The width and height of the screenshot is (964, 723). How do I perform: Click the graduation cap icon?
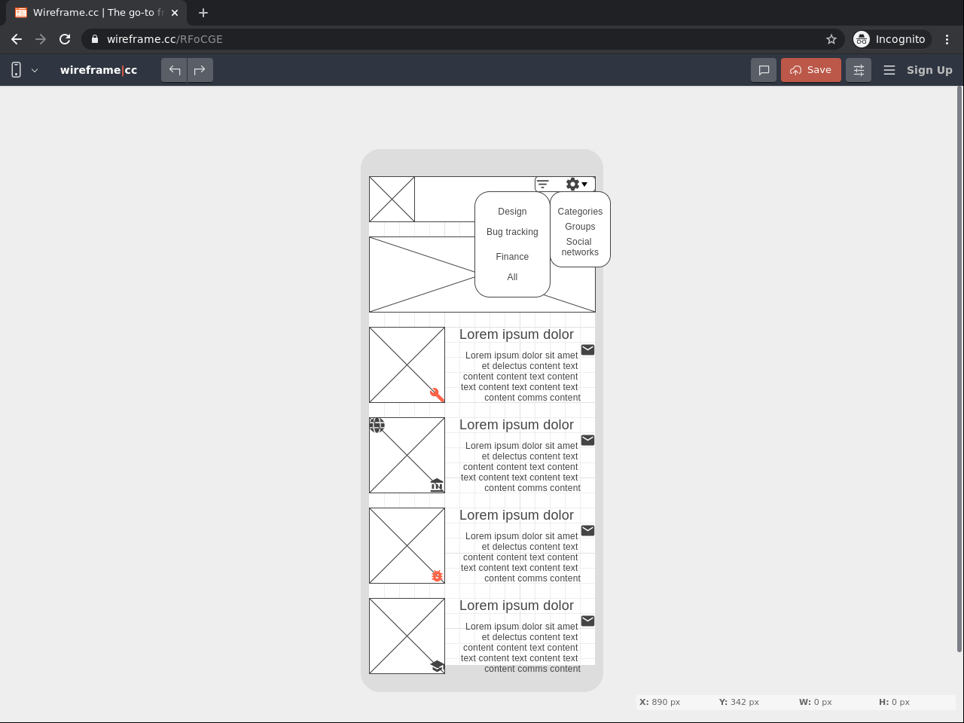coord(438,667)
